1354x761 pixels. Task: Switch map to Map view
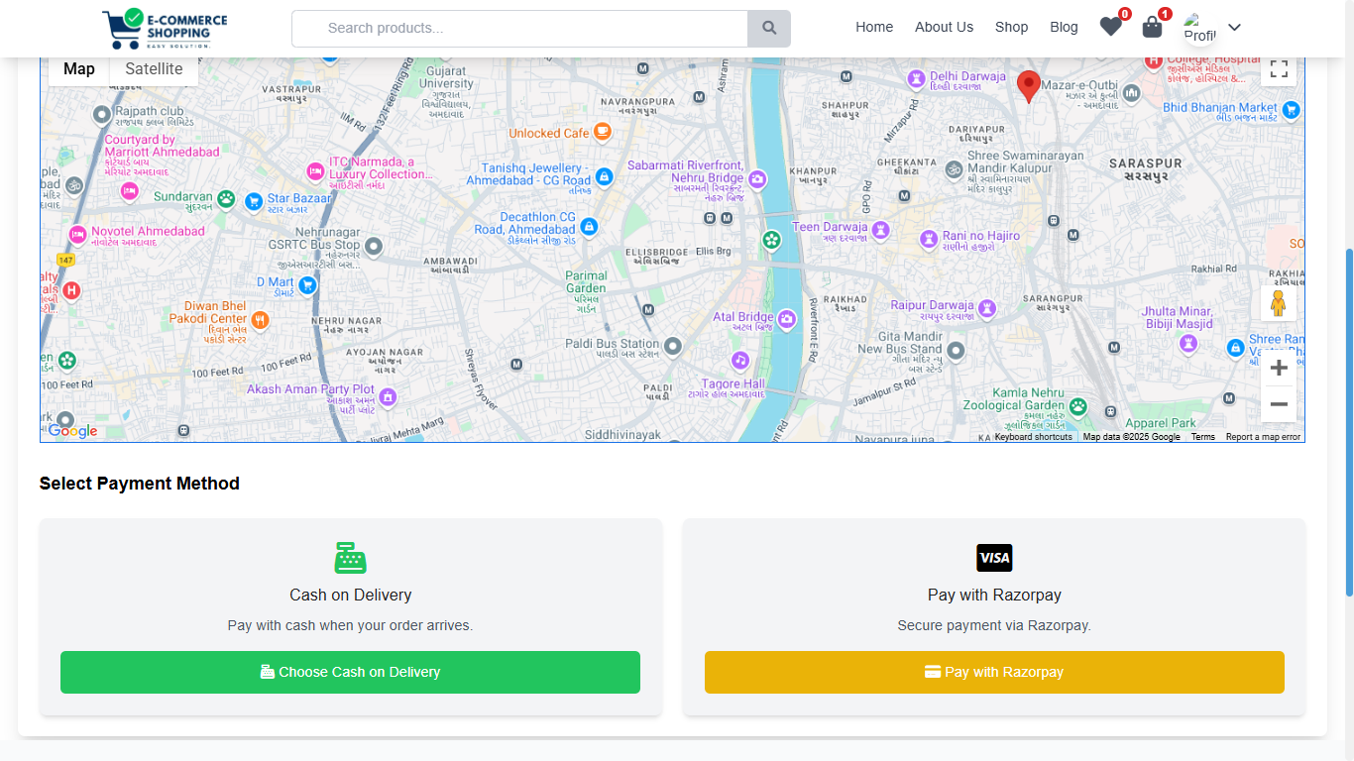(x=79, y=69)
